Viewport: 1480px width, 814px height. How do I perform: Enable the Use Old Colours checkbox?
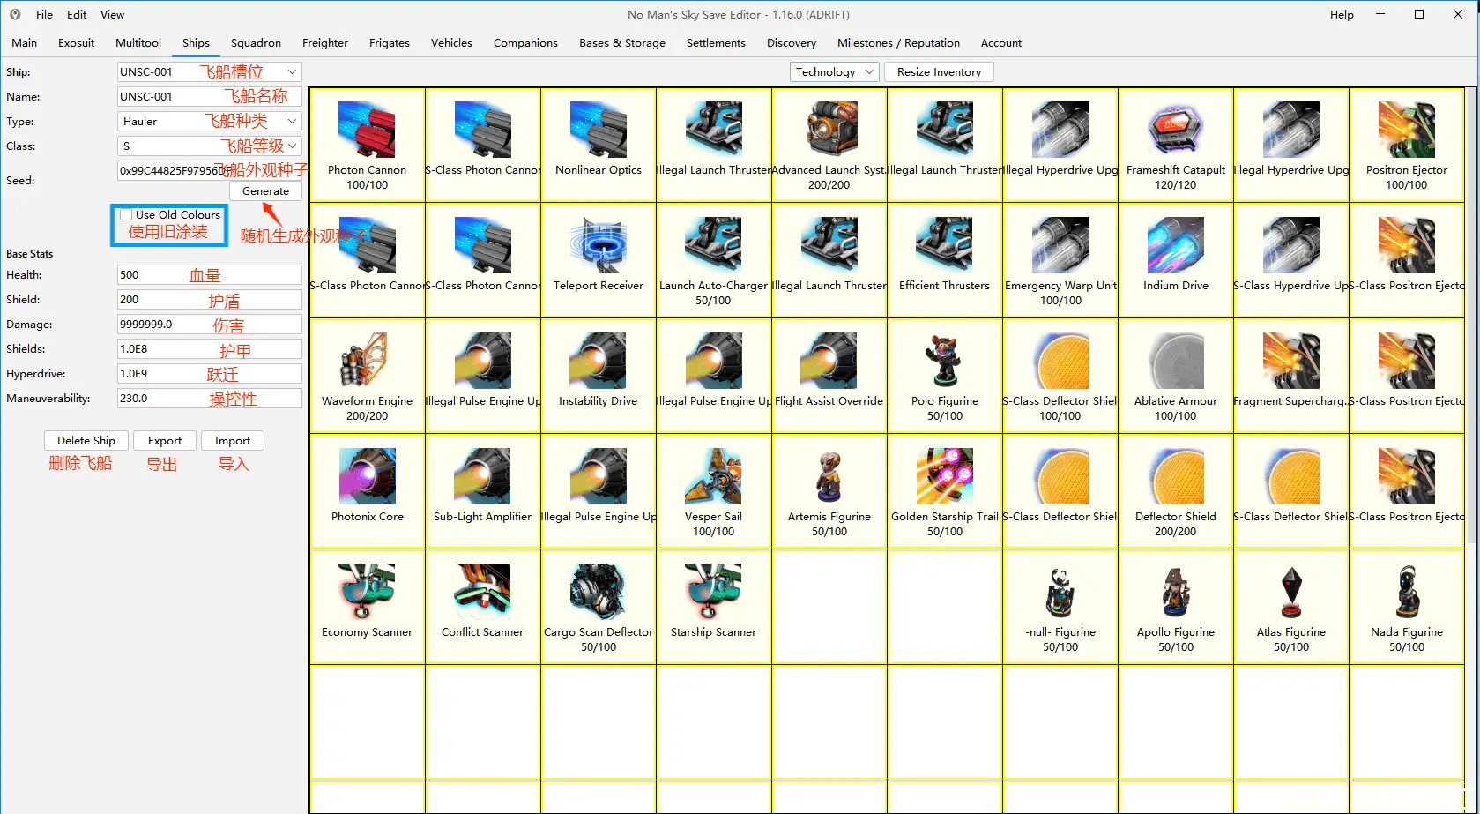tap(127, 214)
